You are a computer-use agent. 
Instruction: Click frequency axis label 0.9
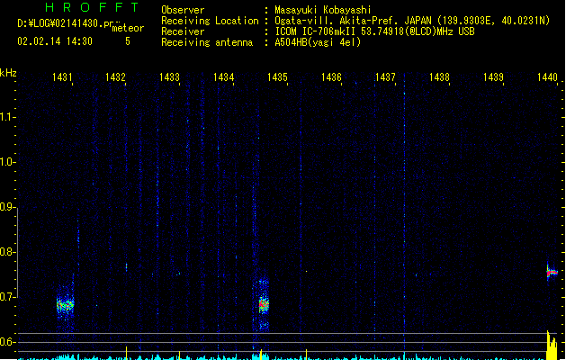(6, 207)
